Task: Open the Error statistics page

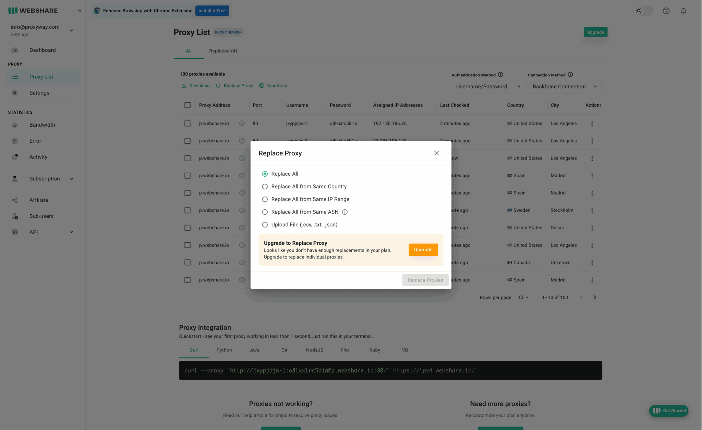Action: (x=35, y=141)
